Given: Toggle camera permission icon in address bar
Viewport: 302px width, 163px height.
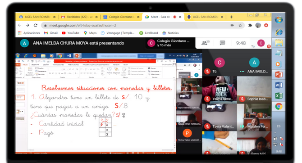Looking at the screenshot, I should (232, 25).
